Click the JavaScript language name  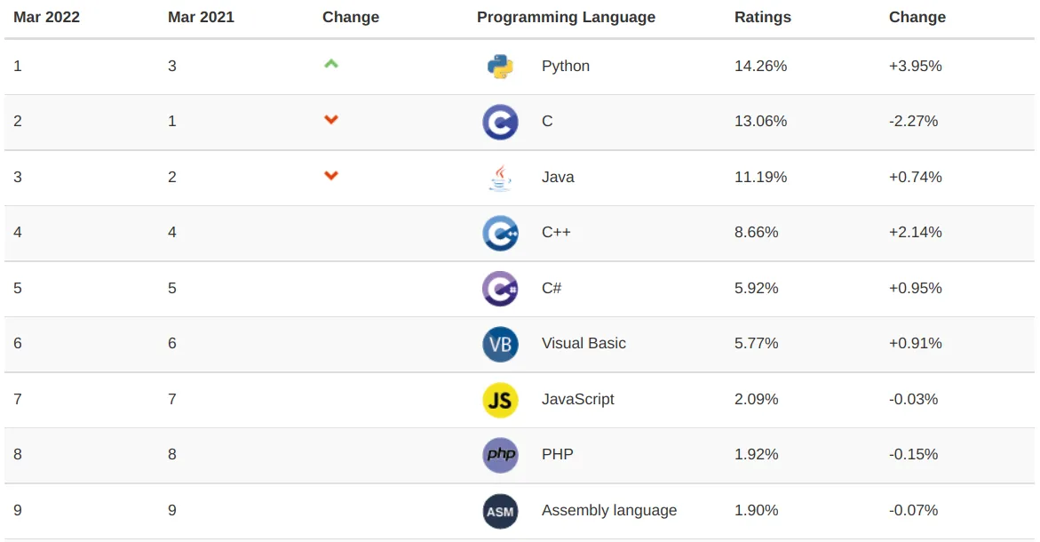pyautogui.click(x=577, y=399)
